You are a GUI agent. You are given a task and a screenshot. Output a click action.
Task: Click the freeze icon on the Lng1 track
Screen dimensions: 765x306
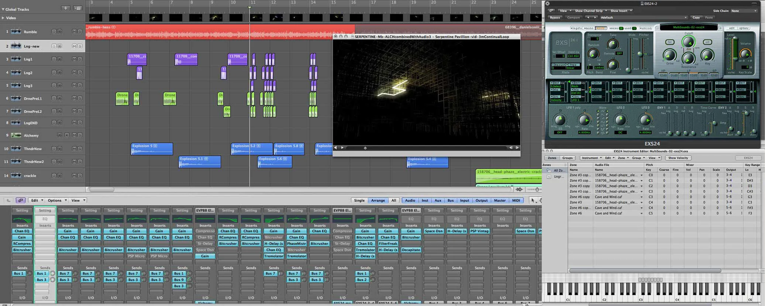[x=59, y=59]
